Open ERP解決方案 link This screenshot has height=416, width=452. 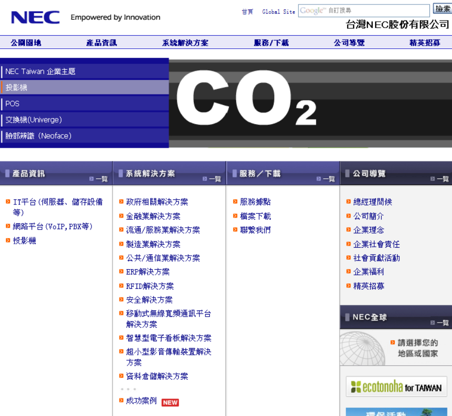(148, 272)
